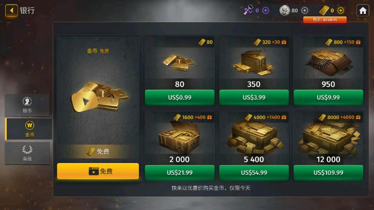Tap the red sale countdown timer banner
The height and width of the screenshot is (210, 374).
click(325, 20)
